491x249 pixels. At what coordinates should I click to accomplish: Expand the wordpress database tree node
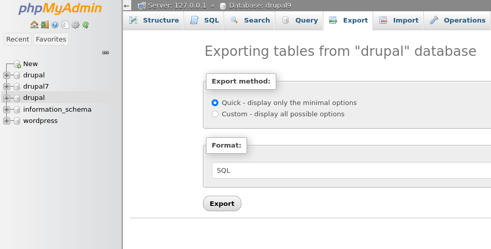tap(7, 120)
